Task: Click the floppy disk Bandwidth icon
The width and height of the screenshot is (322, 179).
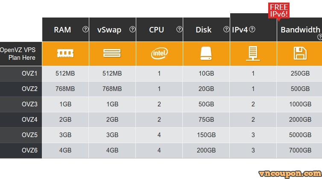Action: coord(300,53)
